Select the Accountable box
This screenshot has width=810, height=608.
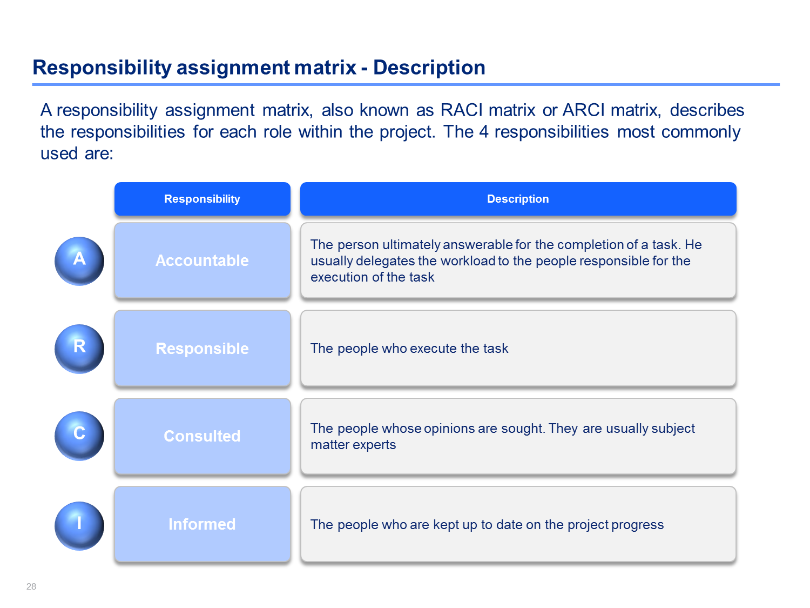(202, 260)
